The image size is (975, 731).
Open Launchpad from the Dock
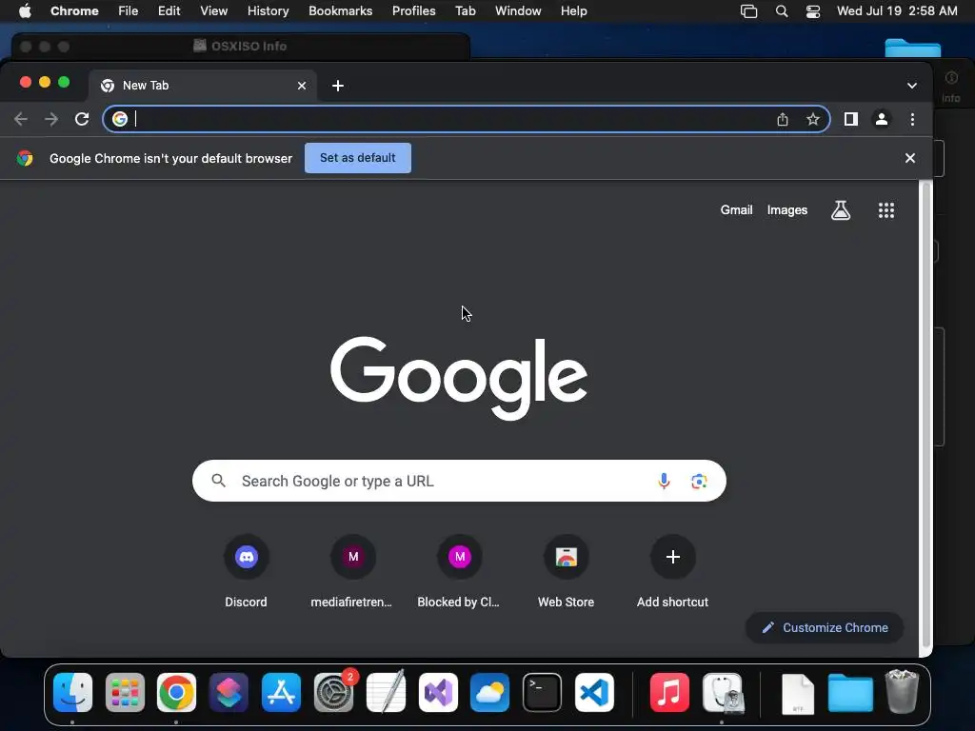tap(125, 693)
